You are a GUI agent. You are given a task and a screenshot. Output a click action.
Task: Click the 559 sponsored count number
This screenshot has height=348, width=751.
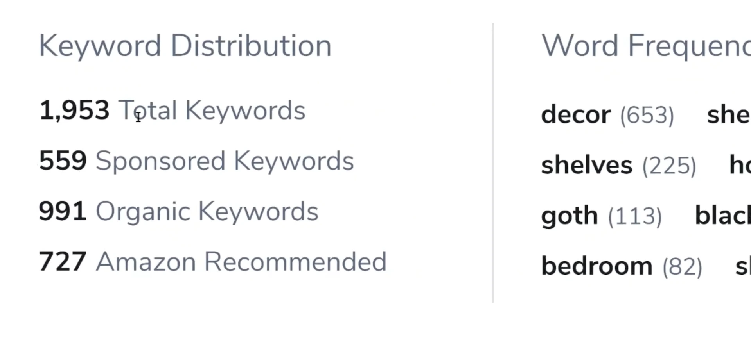pos(63,161)
